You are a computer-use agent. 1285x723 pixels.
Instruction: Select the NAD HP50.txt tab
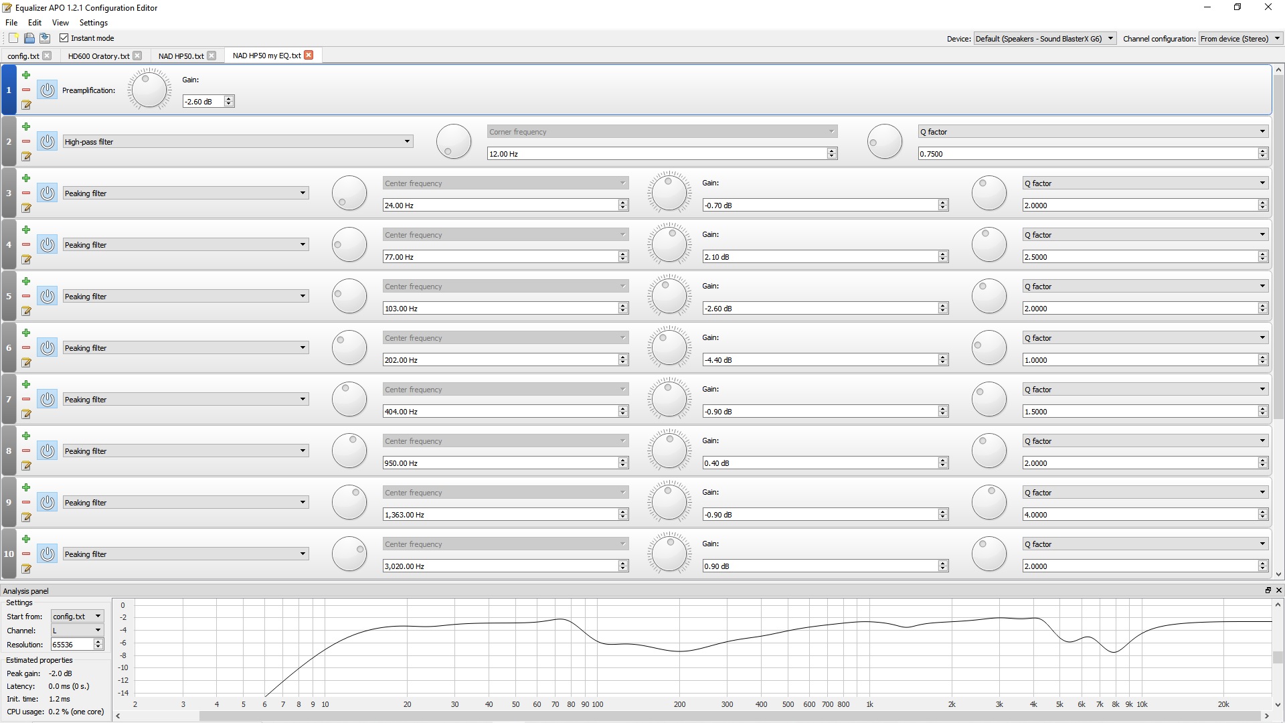pyautogui.click(x=180, y=56)
